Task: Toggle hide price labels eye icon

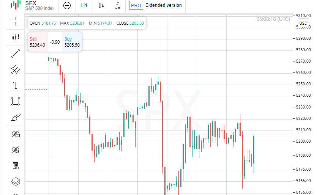Action: click(x=16, y=149)
